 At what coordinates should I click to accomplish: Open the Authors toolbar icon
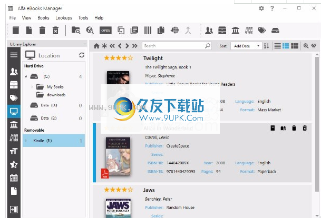pos(209,31)
